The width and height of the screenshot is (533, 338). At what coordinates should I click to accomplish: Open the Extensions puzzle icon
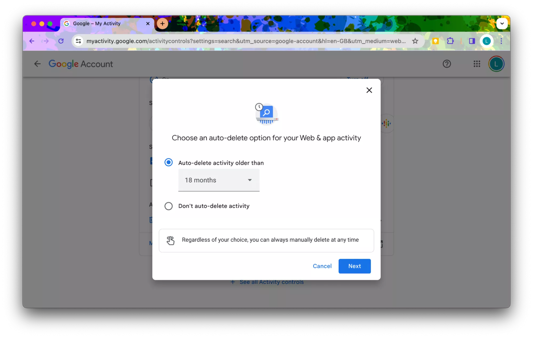(x=450, y=41)
